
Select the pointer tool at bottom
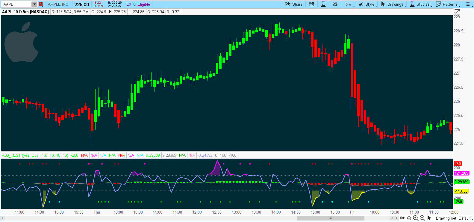429,218
